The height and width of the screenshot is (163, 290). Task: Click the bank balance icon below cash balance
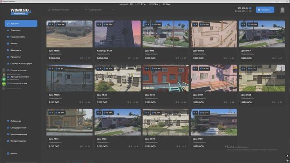pos(251,11)
